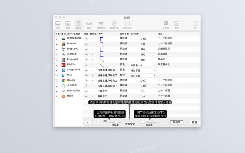Switch to the 触摸 touch tab
Viewport: 245px width, 153px height.
pyautogui.click(x=67, y=24)
